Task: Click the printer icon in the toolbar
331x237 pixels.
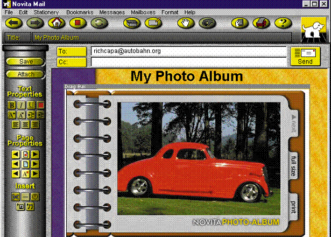Action: 260,23
